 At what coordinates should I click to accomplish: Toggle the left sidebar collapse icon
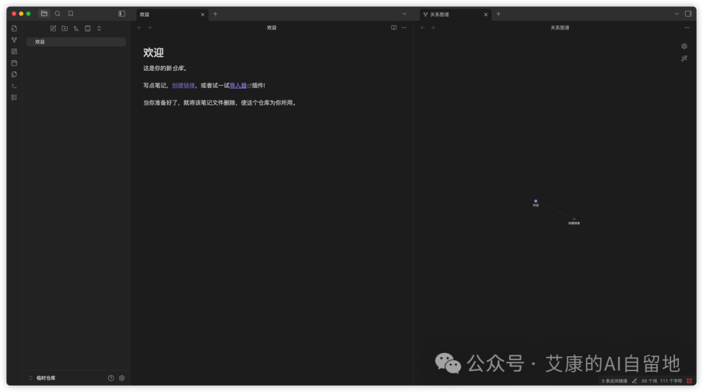point(122,14)
